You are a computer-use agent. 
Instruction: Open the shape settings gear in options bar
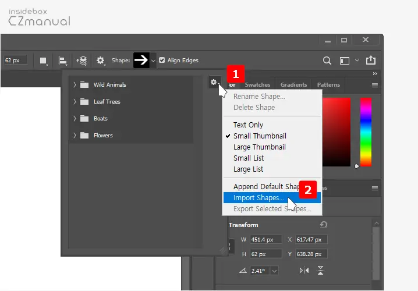[x=101, y=61]
